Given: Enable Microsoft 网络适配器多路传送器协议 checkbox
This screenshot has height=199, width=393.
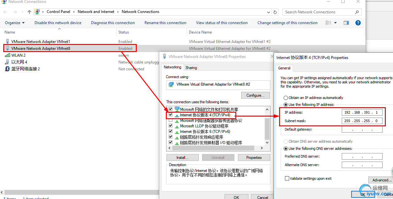Looking at the screenshot, I should (170, 121).
